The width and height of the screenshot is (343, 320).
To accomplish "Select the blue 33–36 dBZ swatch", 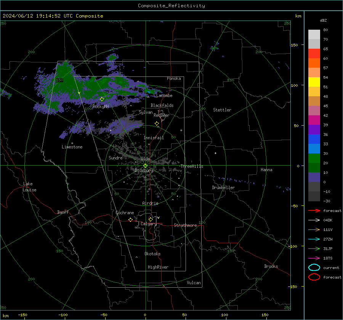I will 314,139.
